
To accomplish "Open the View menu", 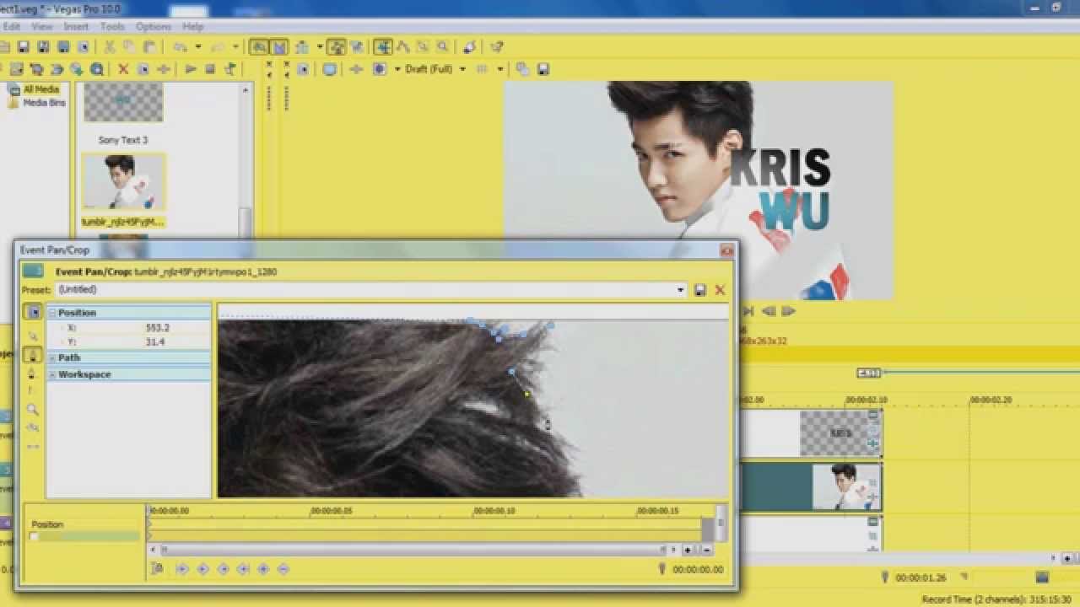I will point(42,26).
